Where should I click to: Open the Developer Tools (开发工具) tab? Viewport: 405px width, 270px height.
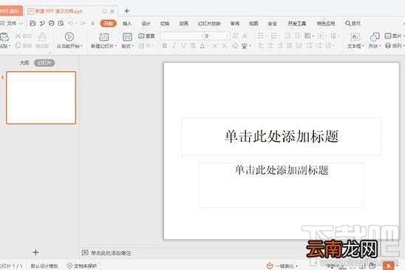point(297,24)
